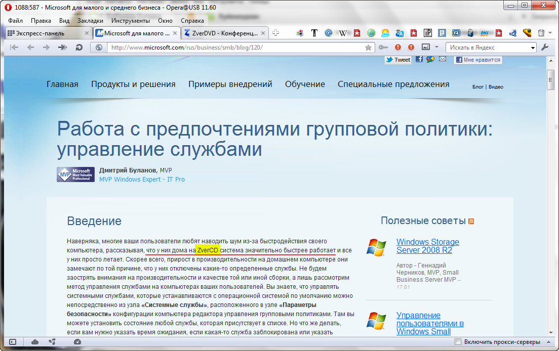Open Windows Storage Server 2008 R2 article
Screen dimensions: 559x351
[428, 246]
